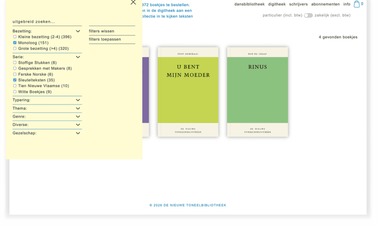The height and width of the screenshot is (227, 378).
Task: Collapse the Serie section chevron
Action: point(78,57)
